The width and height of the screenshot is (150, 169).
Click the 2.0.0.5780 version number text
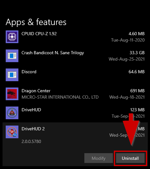click(31, 141)
